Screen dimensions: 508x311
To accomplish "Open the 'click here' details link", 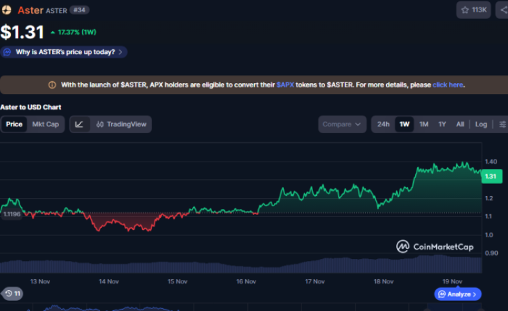I will point(448,85).
